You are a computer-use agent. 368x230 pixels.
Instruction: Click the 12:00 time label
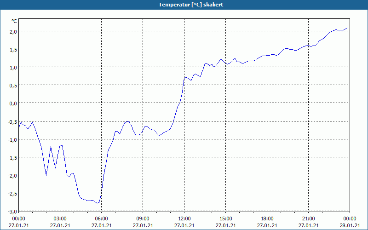point(184,219)
